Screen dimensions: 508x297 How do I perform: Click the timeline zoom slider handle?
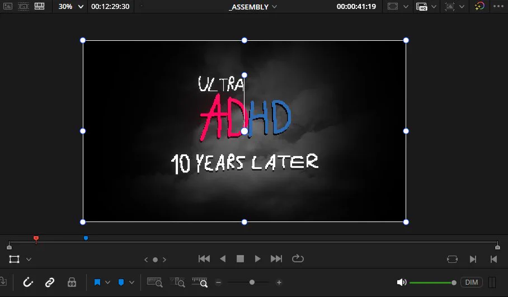[252, 282]
